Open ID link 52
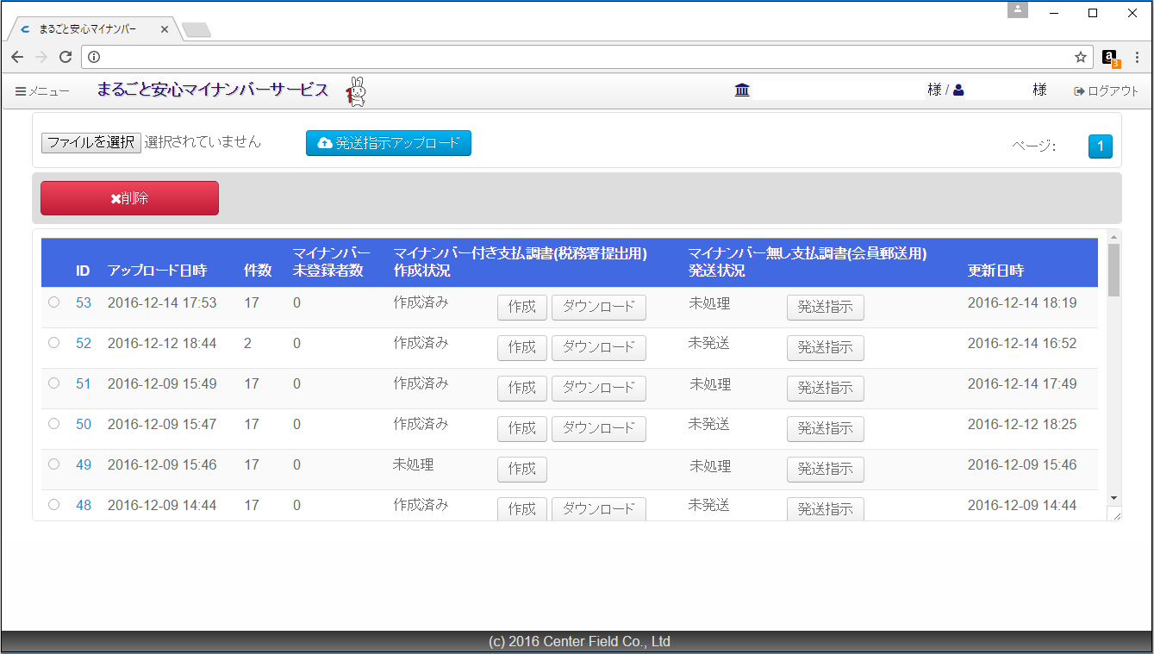Screen dimensions: 1154x654 point(84,343)
